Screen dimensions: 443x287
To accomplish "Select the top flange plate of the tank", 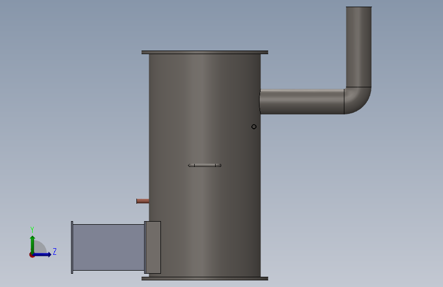I will pyautogui.click(x=205, y=52).
